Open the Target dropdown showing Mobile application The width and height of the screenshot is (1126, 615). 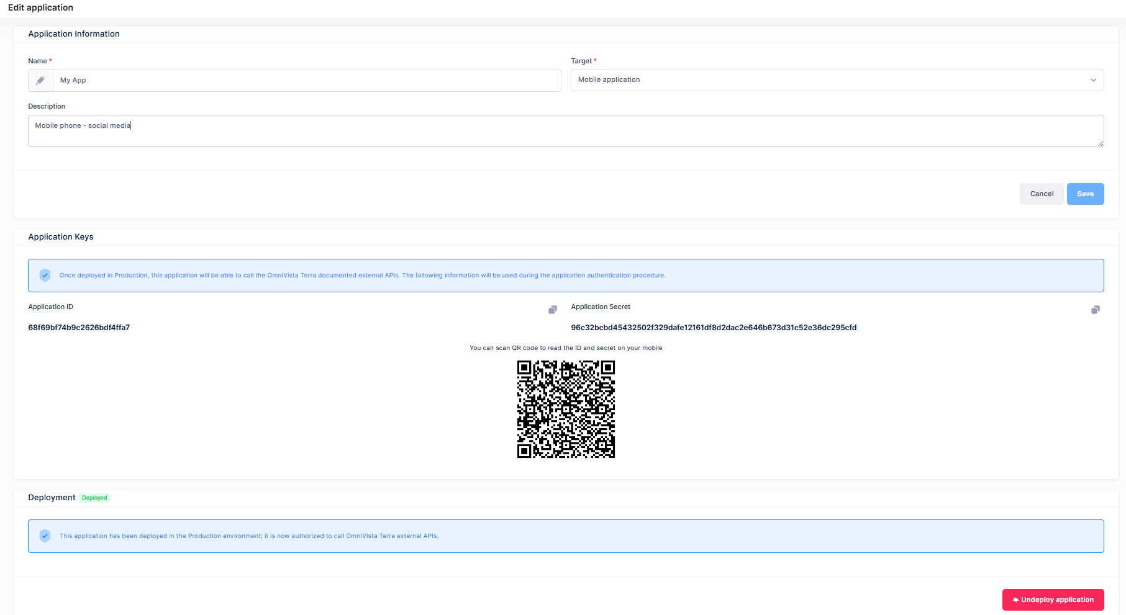point(837,80)
